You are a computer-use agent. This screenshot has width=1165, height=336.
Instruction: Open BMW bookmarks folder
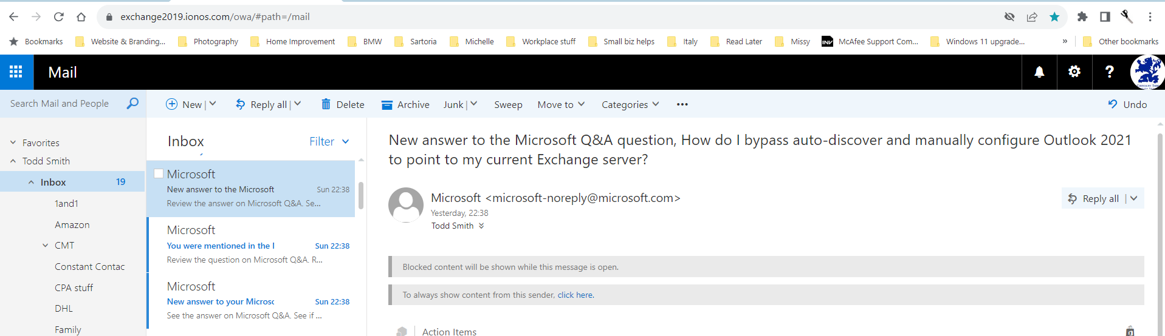[x=365, y=41]
